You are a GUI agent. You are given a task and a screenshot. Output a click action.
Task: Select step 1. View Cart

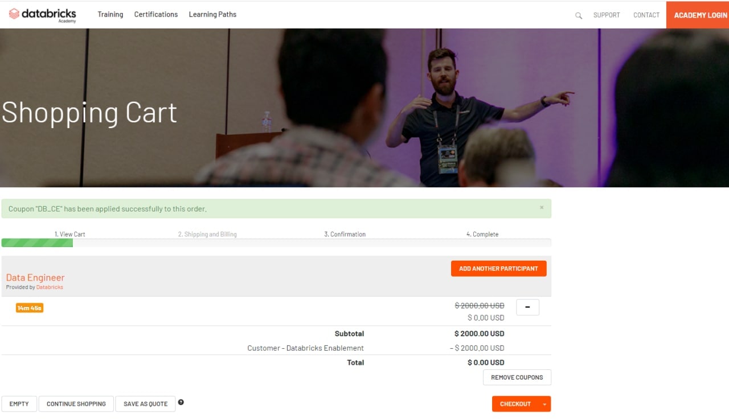pyautogui.click(x=70, y=234)
